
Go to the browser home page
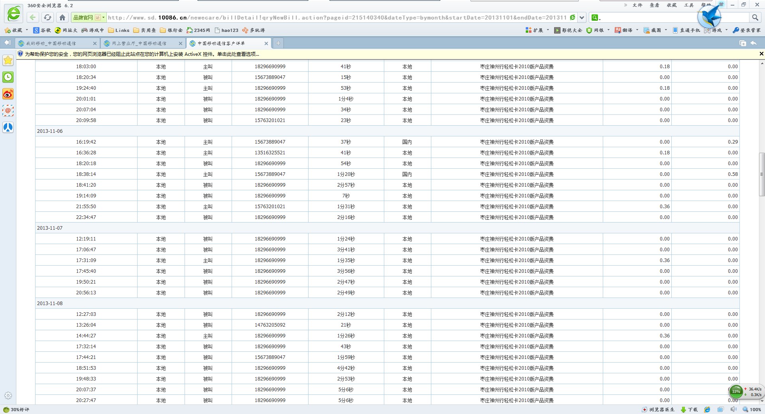click(x=62, y=18)
